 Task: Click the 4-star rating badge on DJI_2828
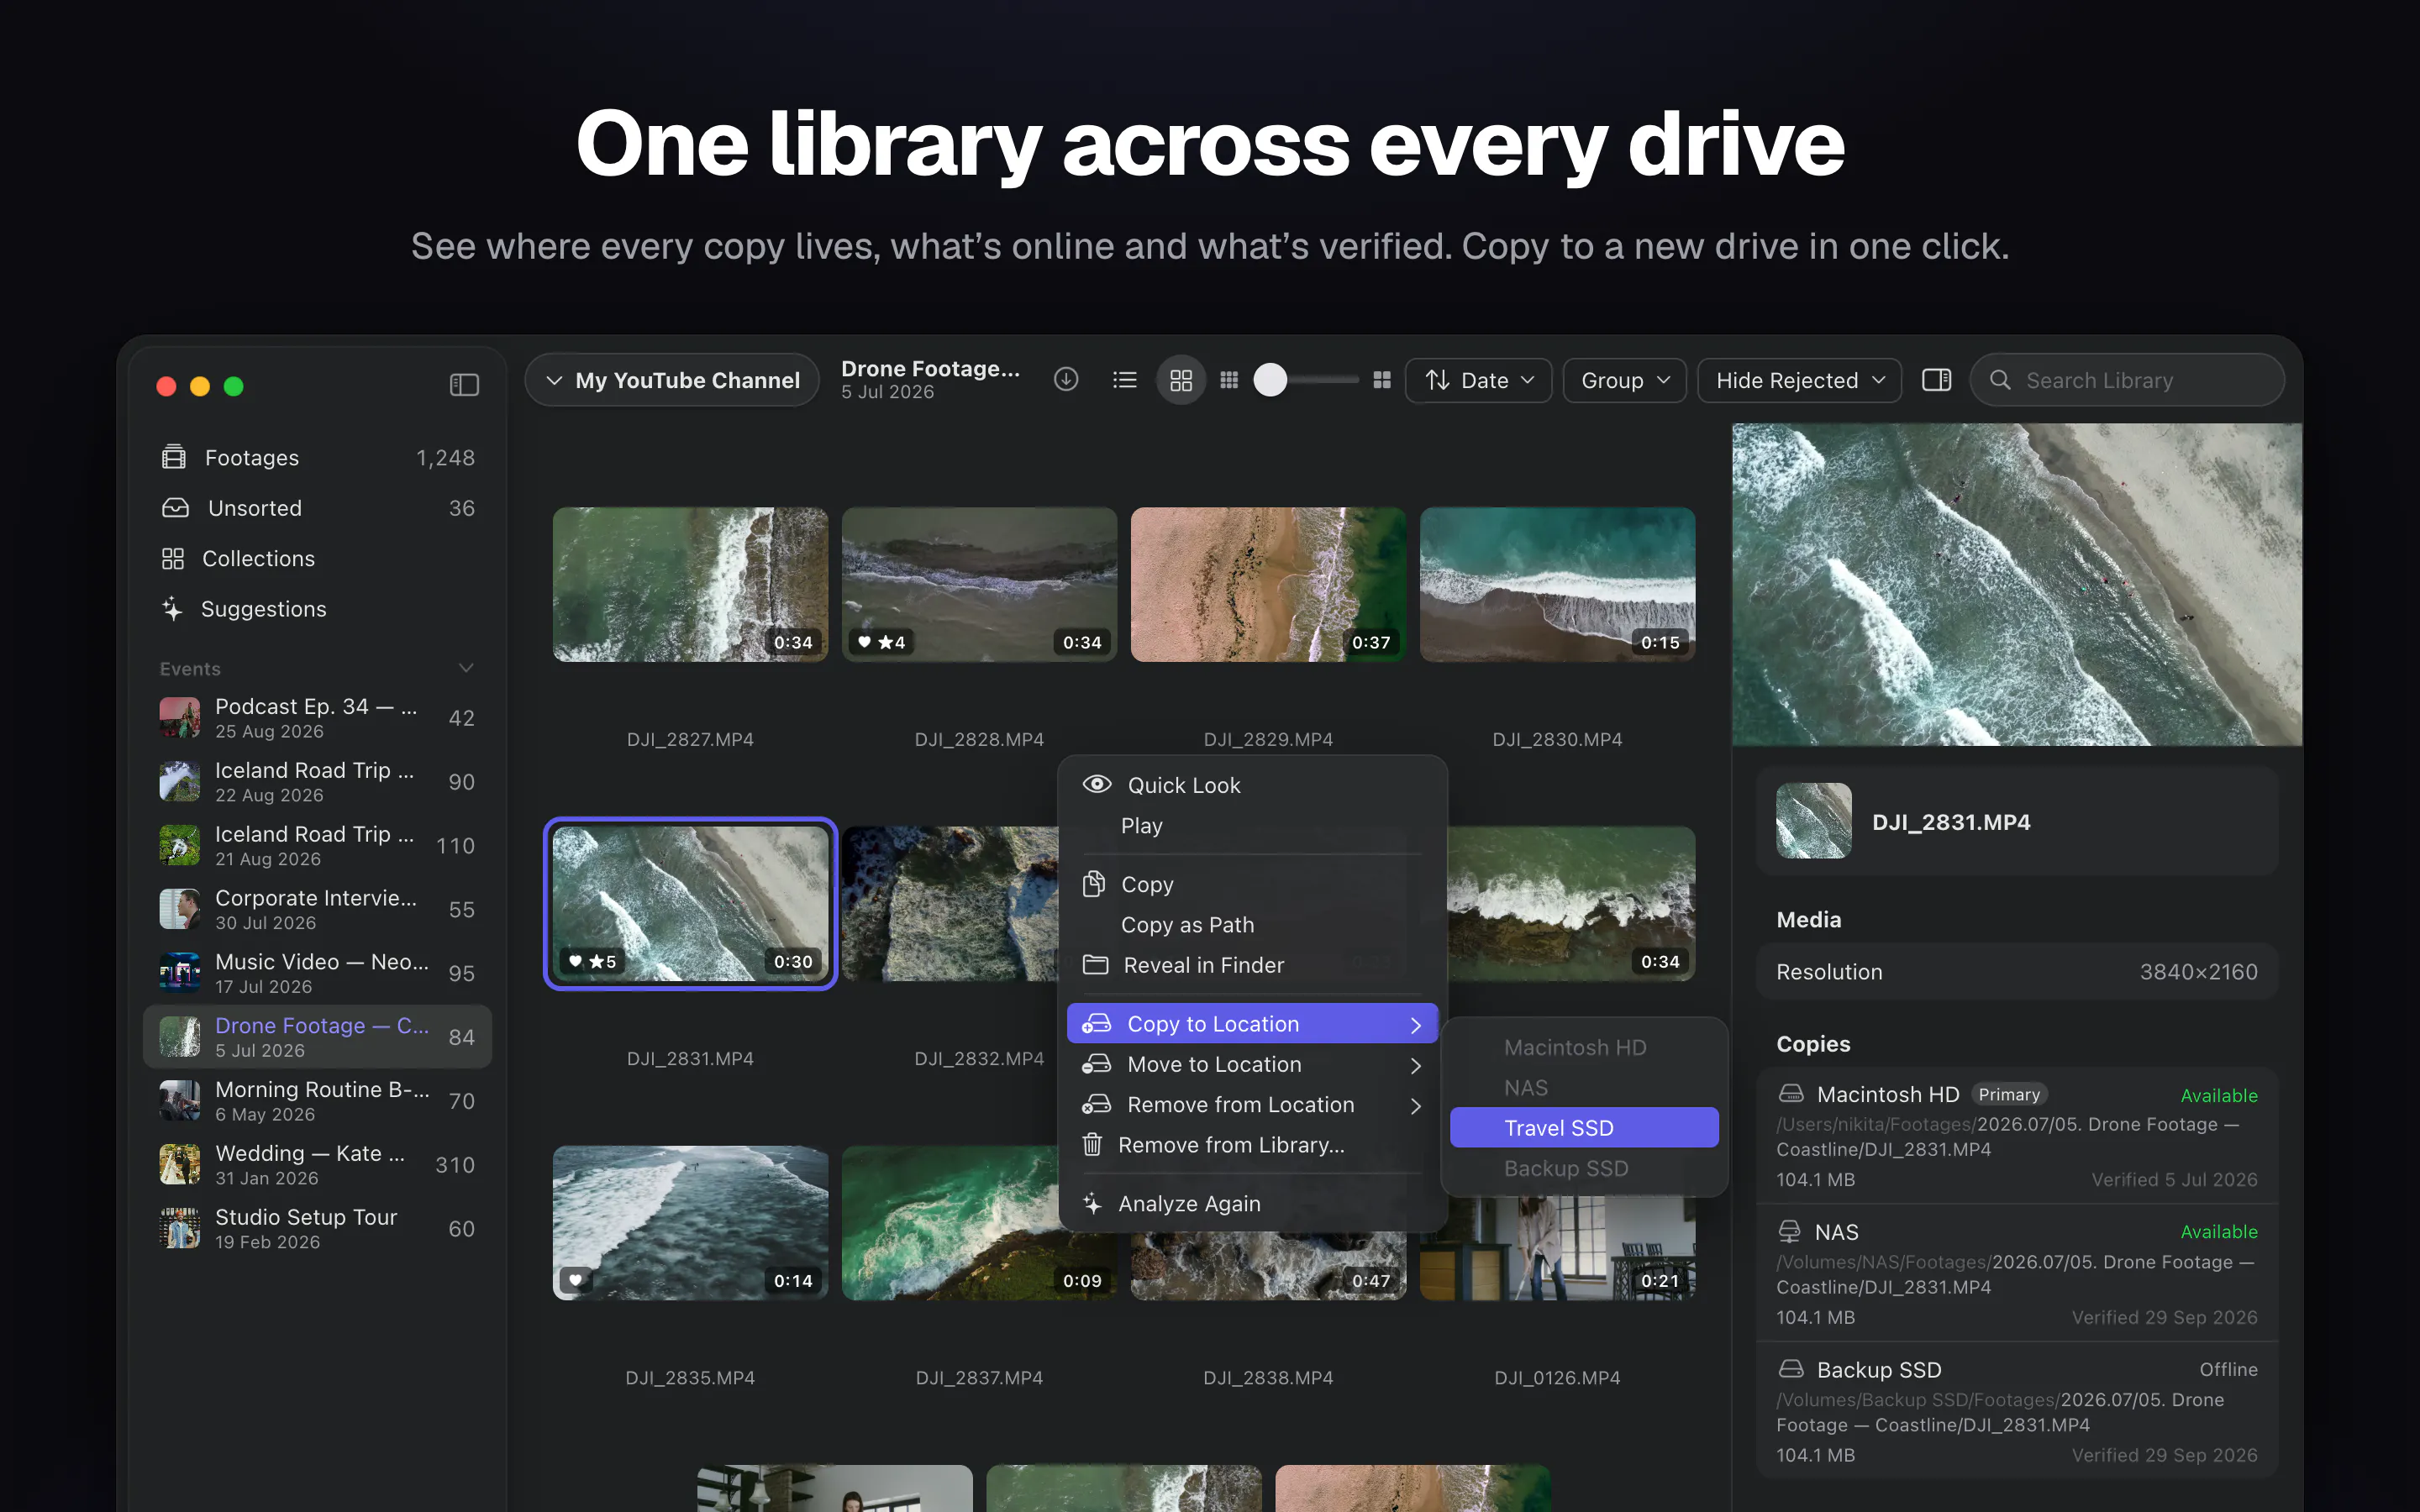pyautogui.click(x=882, y=642)
